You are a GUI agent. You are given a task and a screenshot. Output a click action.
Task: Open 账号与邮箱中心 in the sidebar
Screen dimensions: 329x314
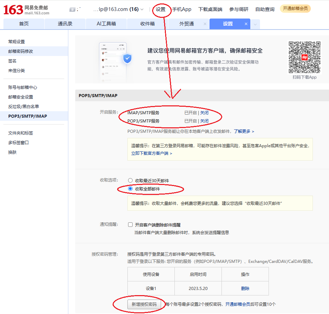tap(23, 88)
